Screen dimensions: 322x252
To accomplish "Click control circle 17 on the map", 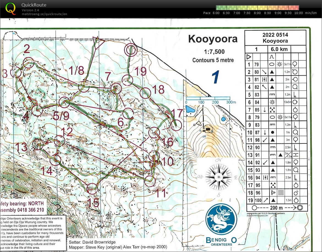I will (176, 125).
